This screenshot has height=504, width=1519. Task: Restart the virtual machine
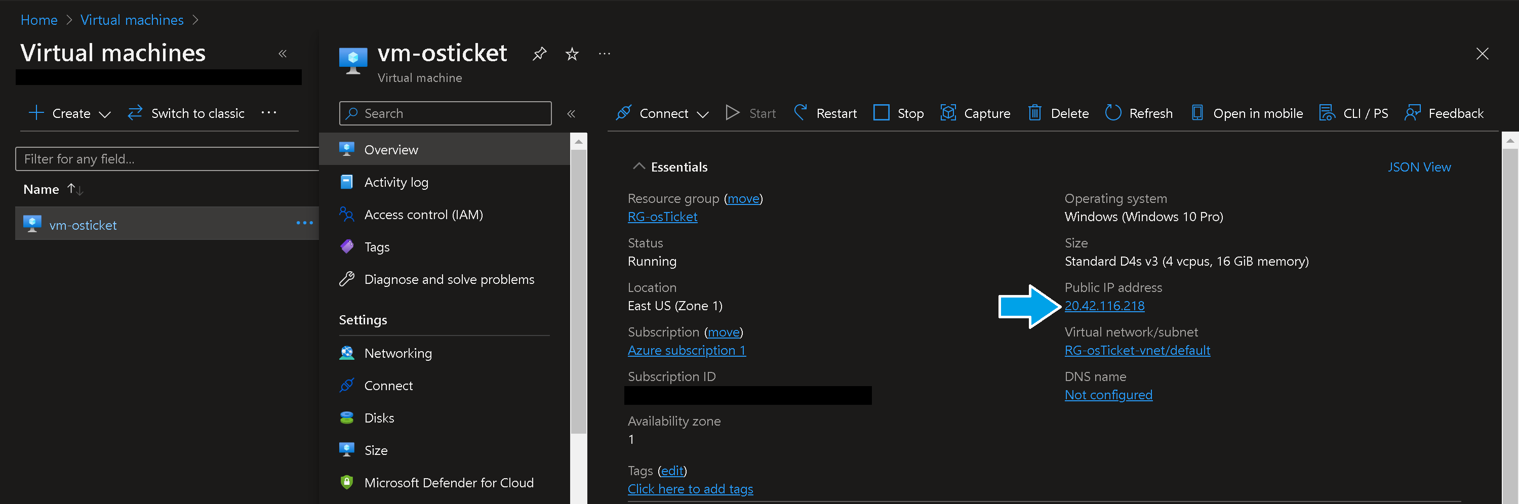825,113
